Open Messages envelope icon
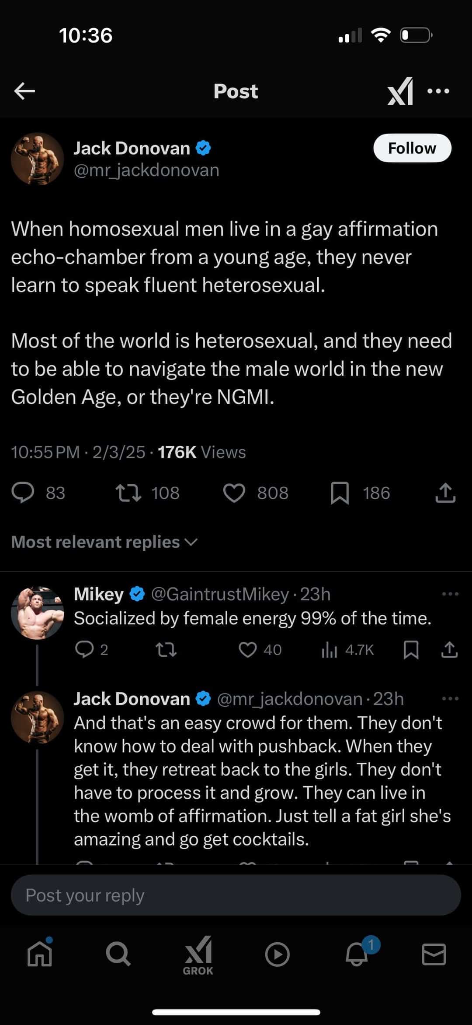 tap(434, 955)
